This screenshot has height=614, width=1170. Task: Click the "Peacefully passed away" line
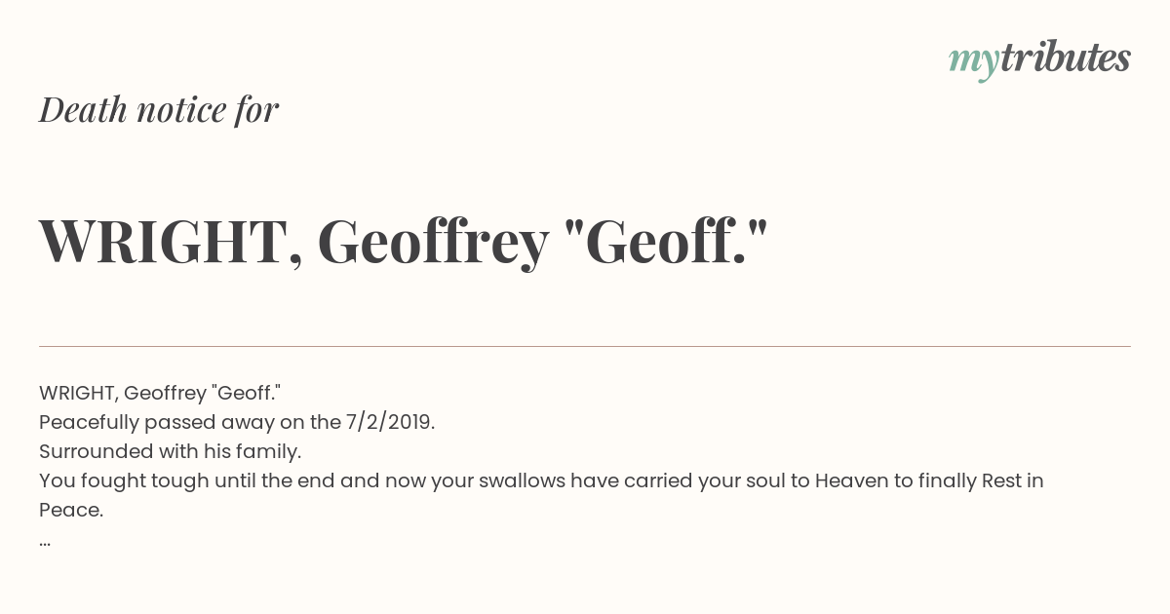237,422
